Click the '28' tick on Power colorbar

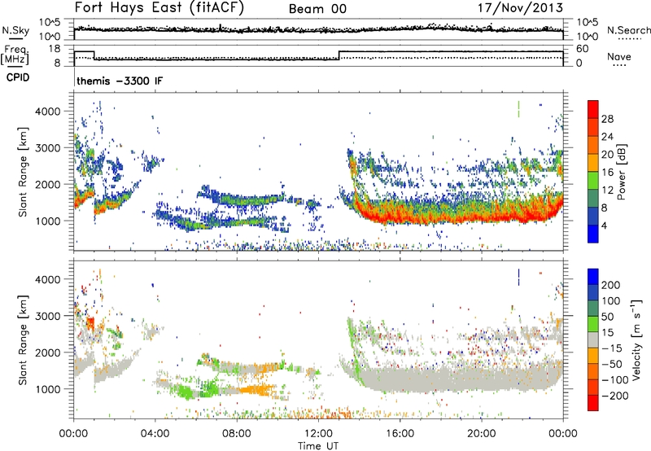point(607,119)
